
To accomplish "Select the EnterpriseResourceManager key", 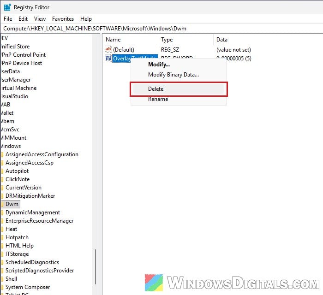I will (39, 221).
